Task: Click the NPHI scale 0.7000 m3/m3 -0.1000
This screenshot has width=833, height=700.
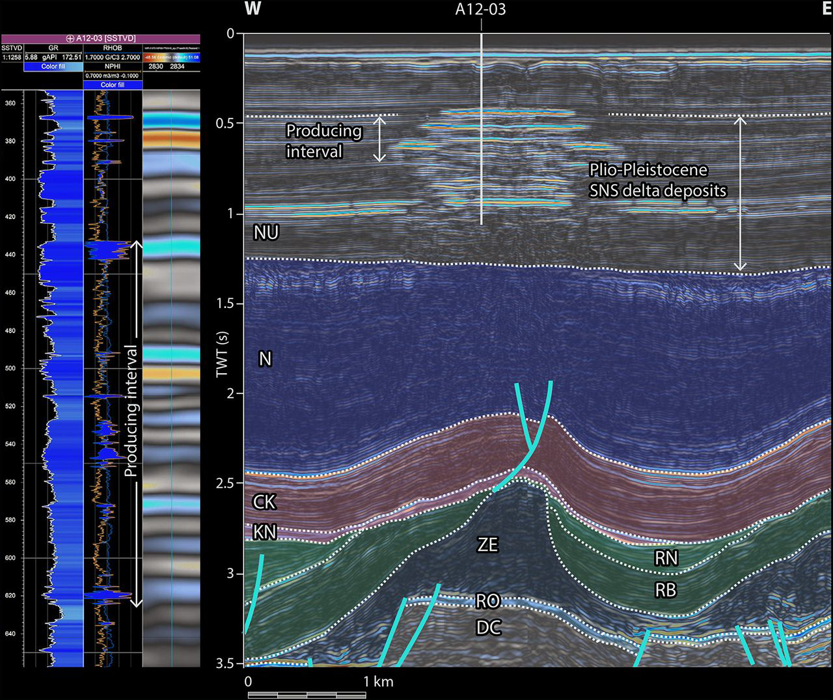Action: coord(113,76)
